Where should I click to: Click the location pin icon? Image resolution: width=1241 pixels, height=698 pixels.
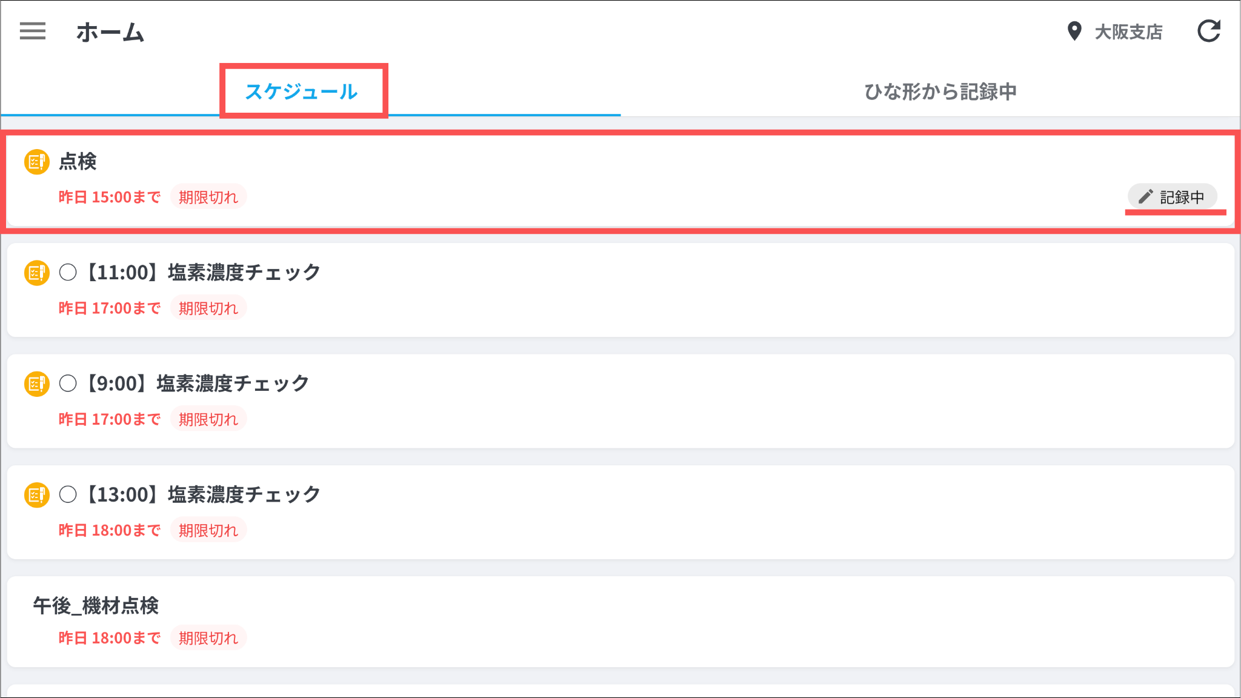tap(1074, 32)
